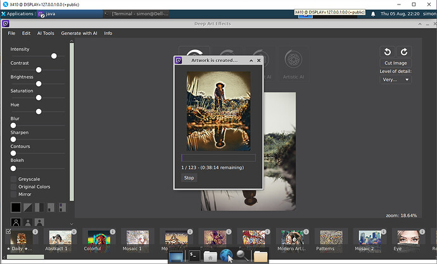This screenshot has width=437, height=264.
Task: Toggle the Mirror checkbox
Action: 13,194
